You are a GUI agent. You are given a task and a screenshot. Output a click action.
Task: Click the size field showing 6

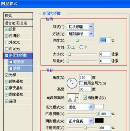pos(105,54)
